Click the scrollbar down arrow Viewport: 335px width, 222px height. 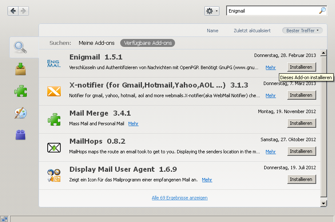pyautogui.click(x=323, y=204)
